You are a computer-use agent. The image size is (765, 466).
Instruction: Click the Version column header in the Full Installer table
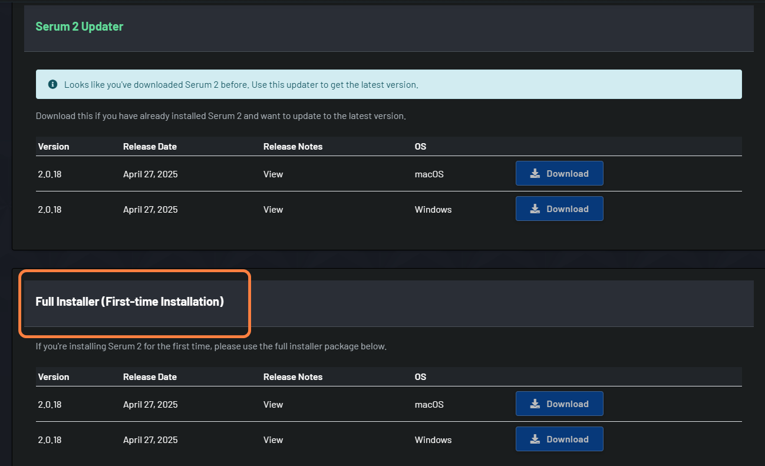click(54, 377)
